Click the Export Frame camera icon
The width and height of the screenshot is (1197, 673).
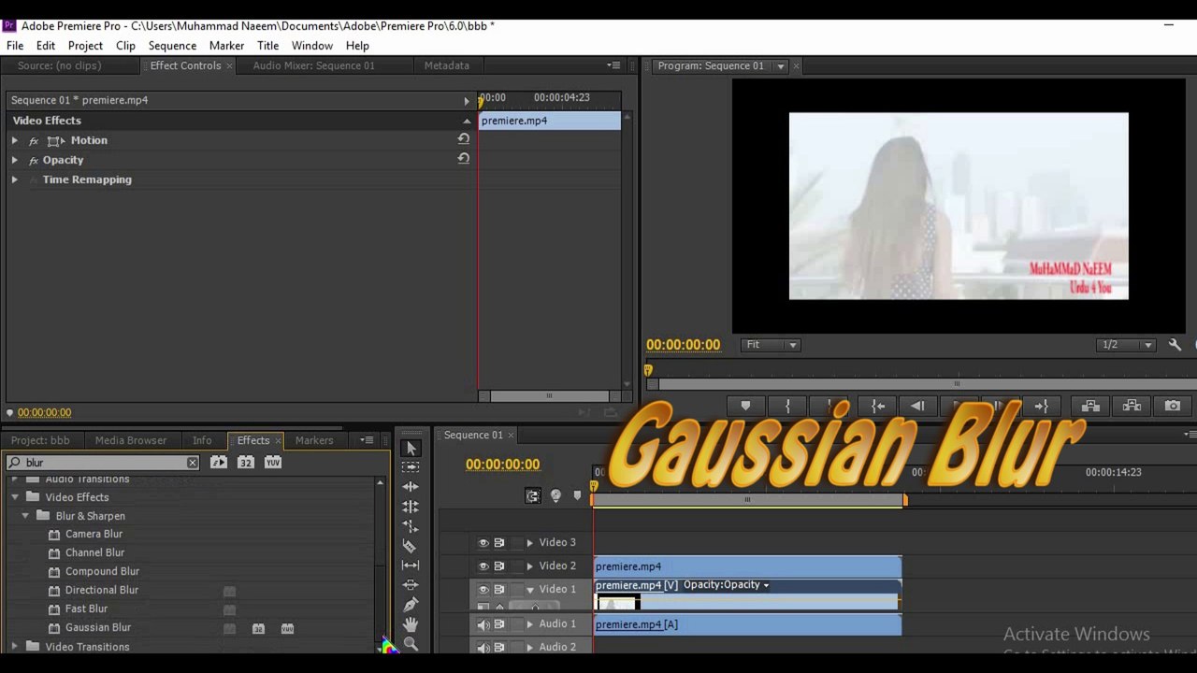click(1173, 406)
